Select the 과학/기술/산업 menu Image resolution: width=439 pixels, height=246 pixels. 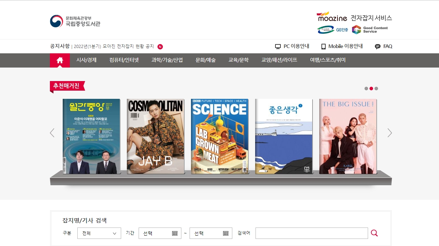pos(167,60)
